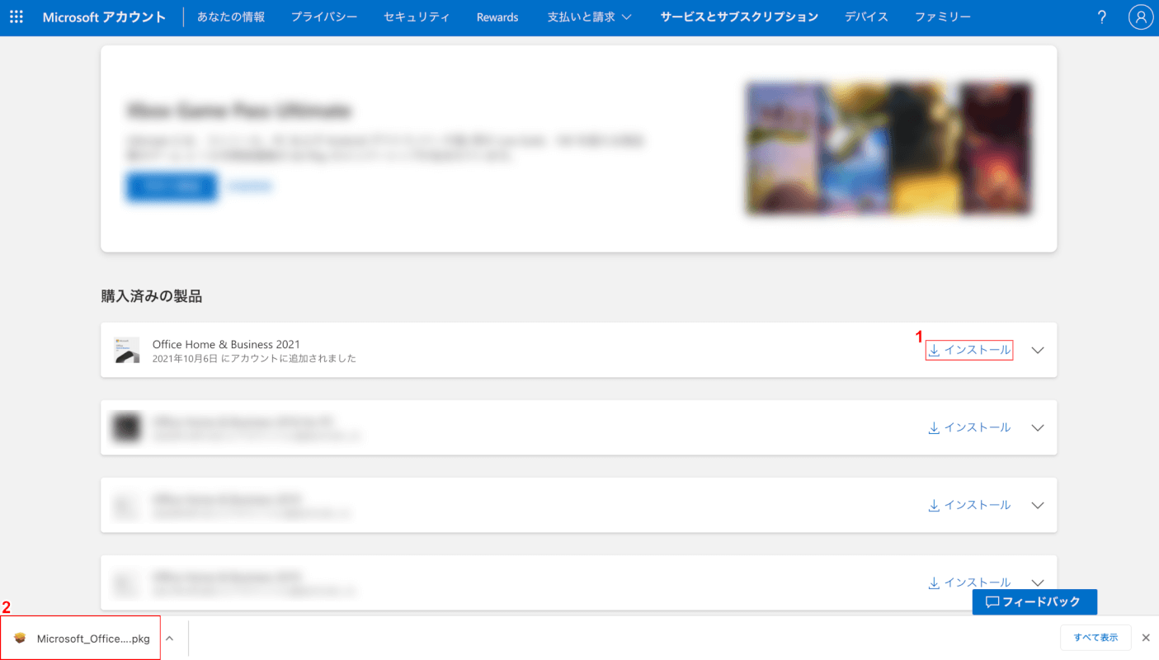Close the downloads bar
The image size is (1159, 660).
tap(1146, 638)
